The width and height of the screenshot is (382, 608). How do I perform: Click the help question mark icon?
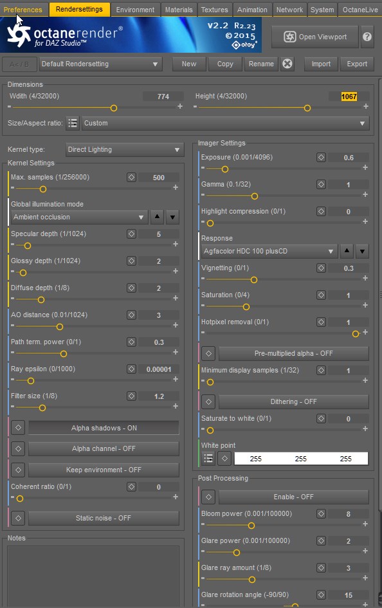pyautogui.click(x=367, y=37)
